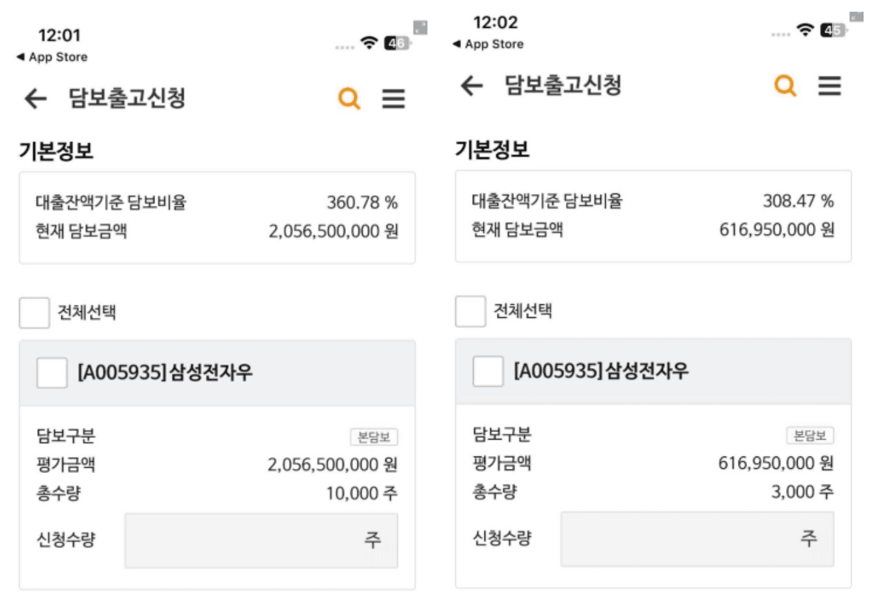Screen dimensions: 874x598
Task: Tap 담보출고신청 title on the left screen
Action: pos(127,98)
